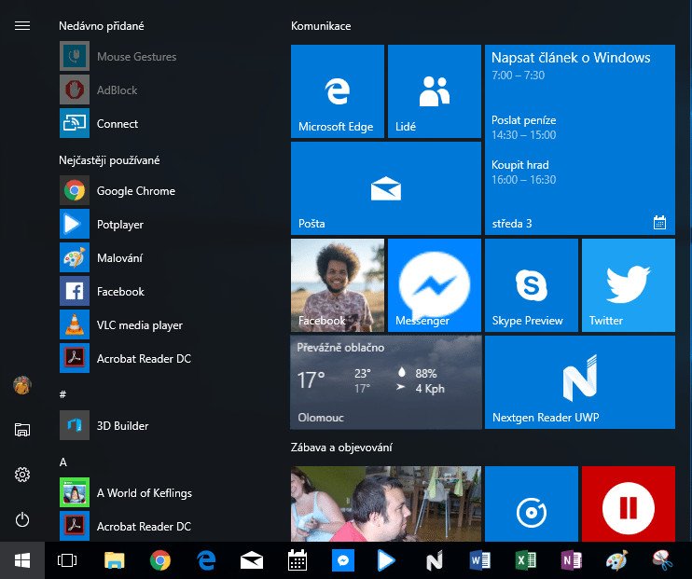
Task: Open the calendar tile showing středa 3
Action: click(x=580, y=140)
